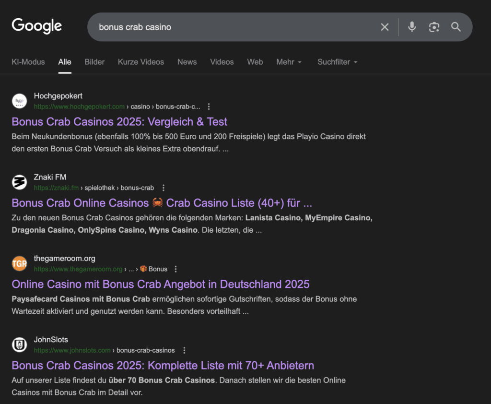Start voice search with microphone icon
This screenshot has width=491, height=404.
pyautogui.click(x=412, y=27)
